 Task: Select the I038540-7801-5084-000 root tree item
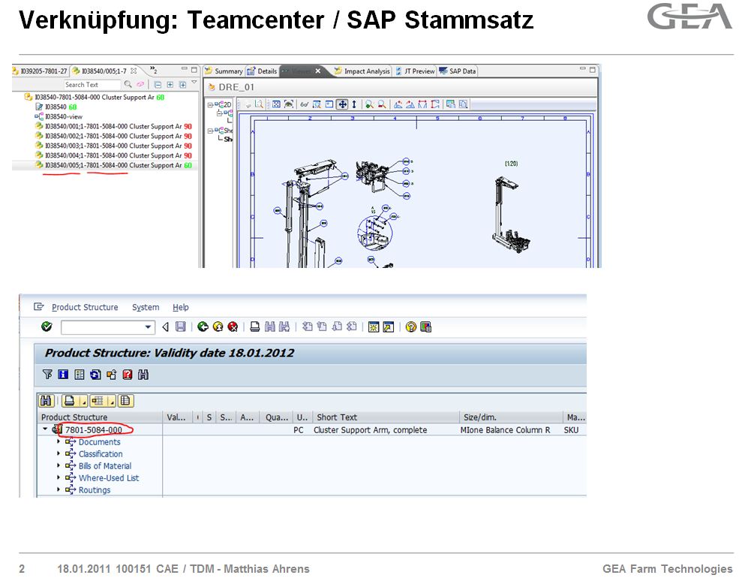click(95, 97)
